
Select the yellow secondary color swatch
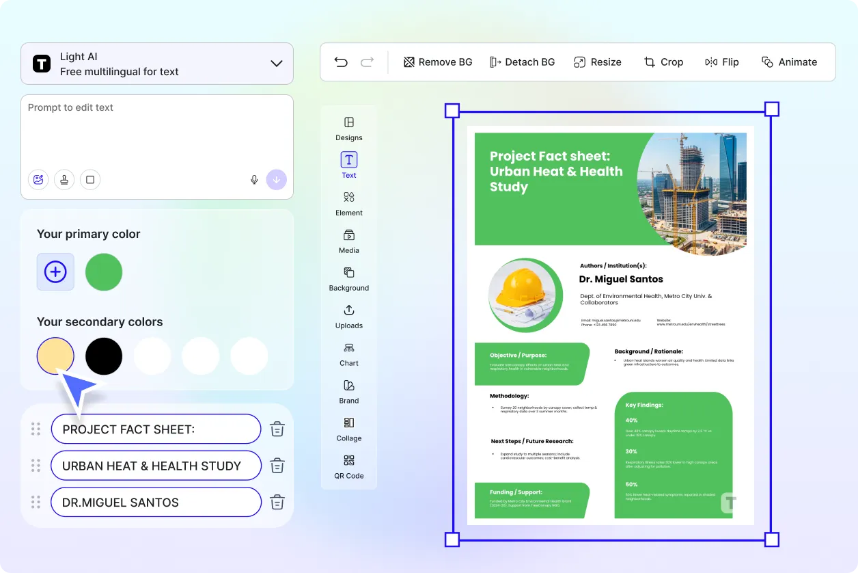coord(55,356)
